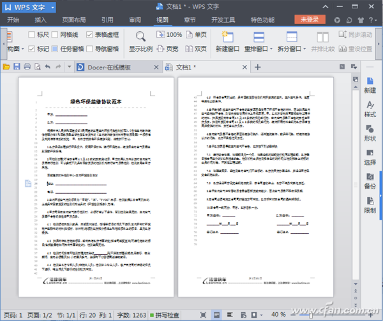Click 新建 in the right sidebar
This screenshot has height=321, width=383.
point(370,85)
